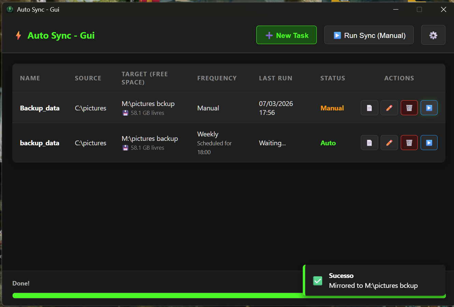This screenshot has height=307, width=454.
Task: Click the STATUS column header
Action: click(332, 78)
